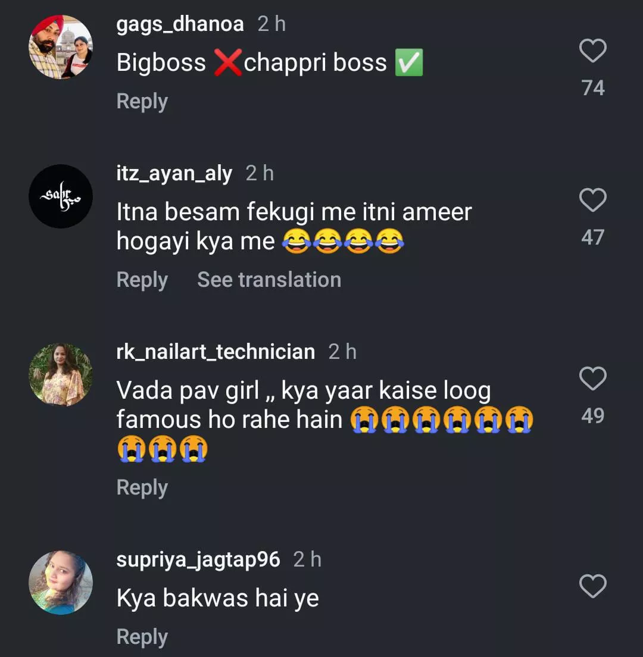Open supriya_jagtap96 username profile
643x657 pixels.
[x=198, y=559]
